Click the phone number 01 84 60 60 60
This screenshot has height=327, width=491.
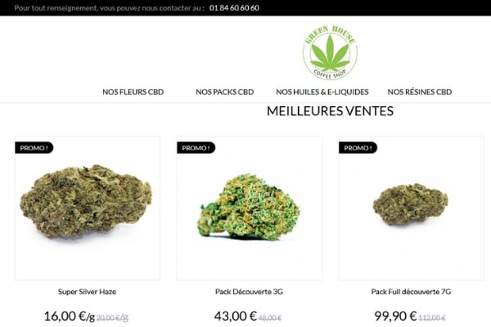(x=234, y=8)
